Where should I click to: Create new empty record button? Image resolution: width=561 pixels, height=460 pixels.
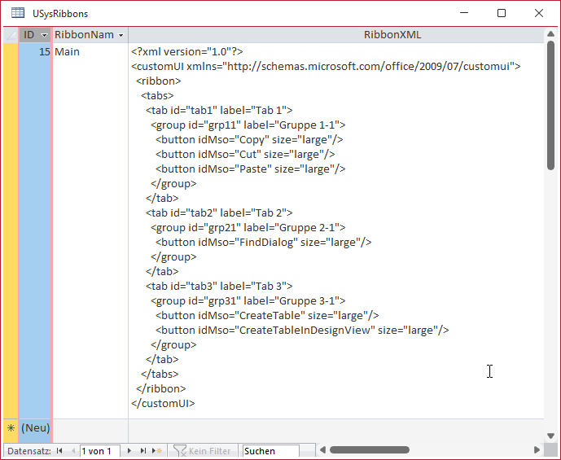click(x=157, y=451)
